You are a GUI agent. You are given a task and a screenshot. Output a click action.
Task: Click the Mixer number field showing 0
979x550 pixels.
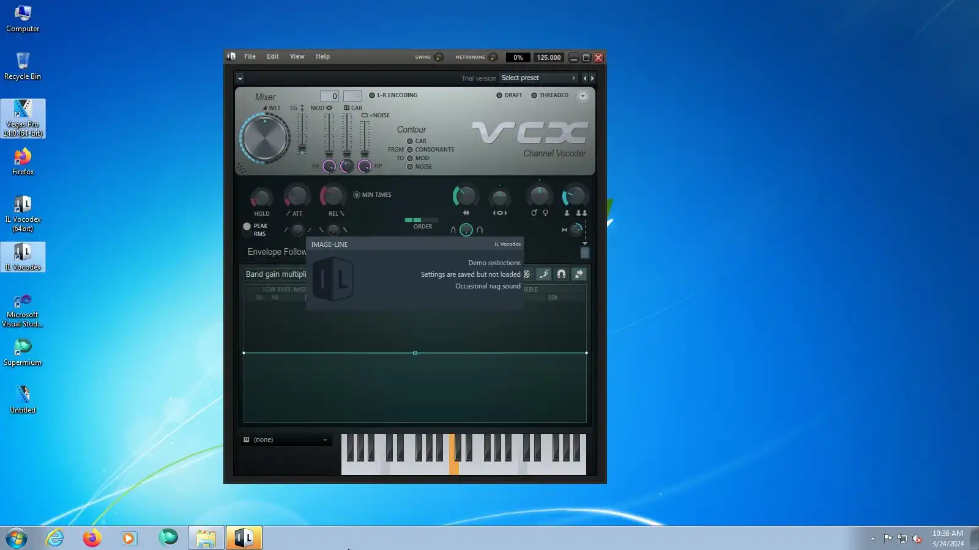click(x=329, y=96)
